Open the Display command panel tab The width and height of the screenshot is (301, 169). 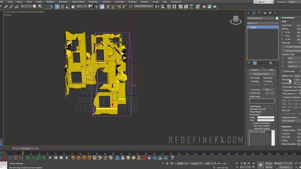[x=270, y=13]
